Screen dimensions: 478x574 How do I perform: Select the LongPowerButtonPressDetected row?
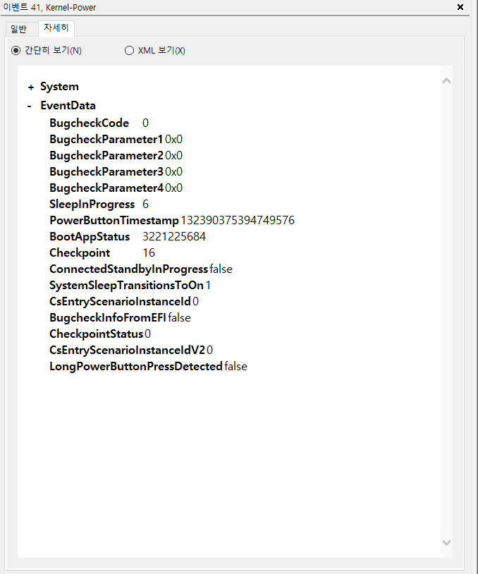(x=135, y=366)
